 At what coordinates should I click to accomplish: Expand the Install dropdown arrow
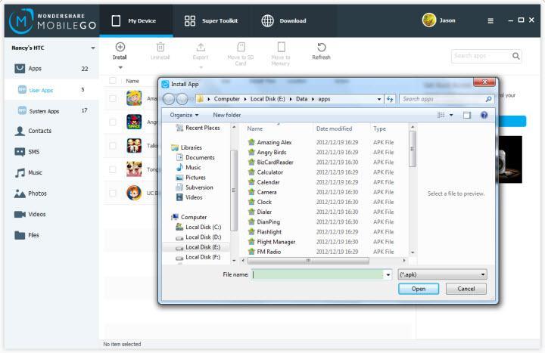point(120,67)
